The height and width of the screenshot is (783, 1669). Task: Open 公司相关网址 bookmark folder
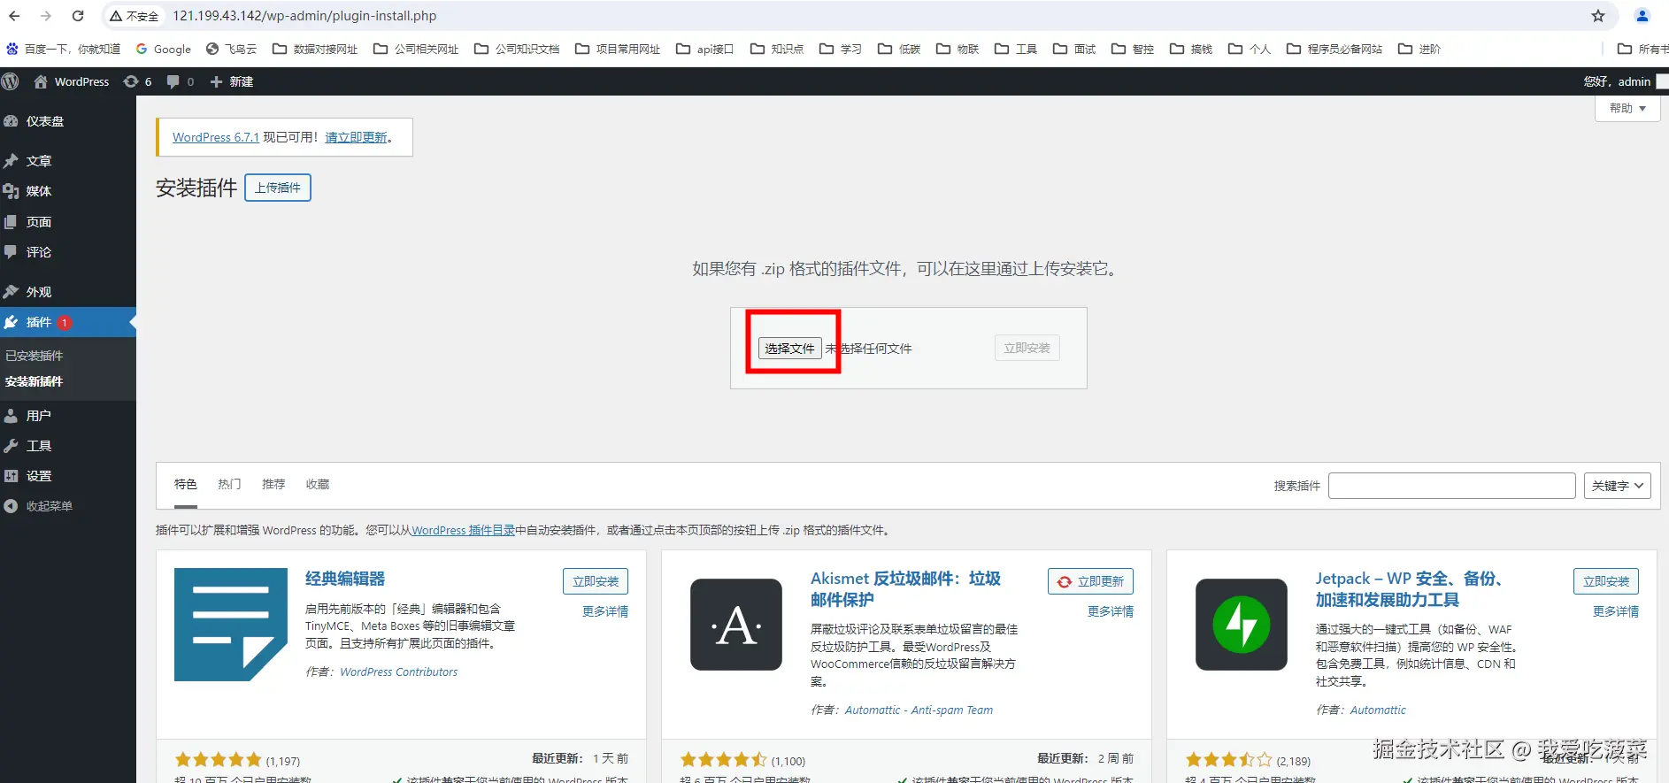[416, 49]
